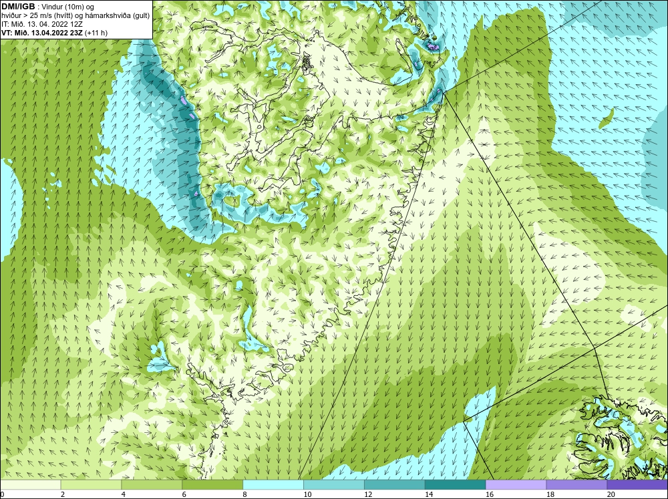Click the 0–2 m/s pale yellow legend swatch
668x499 pixels.
[x=31, y=484]
